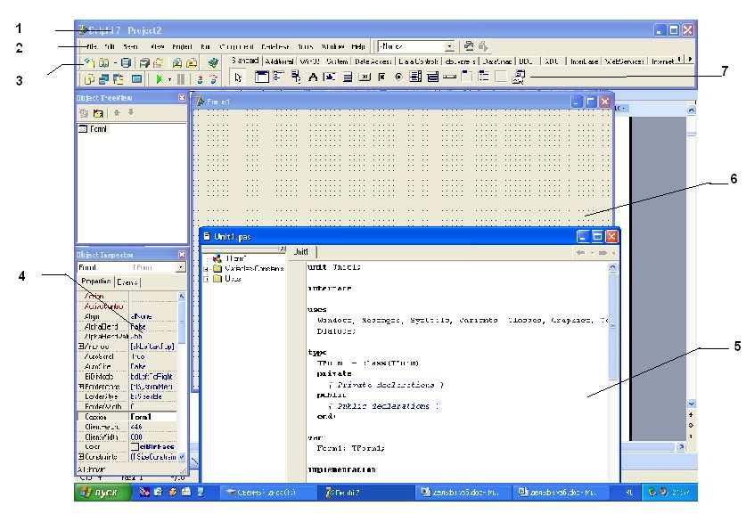
Task: Pick the Edit component in the palette
Action: 330,77
